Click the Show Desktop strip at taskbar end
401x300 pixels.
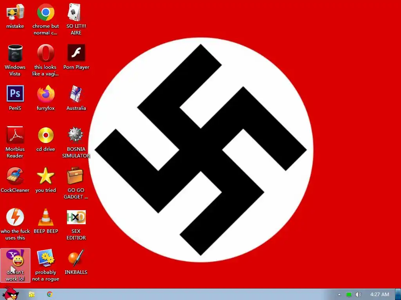pyautogui.click(x=398, y=295)
